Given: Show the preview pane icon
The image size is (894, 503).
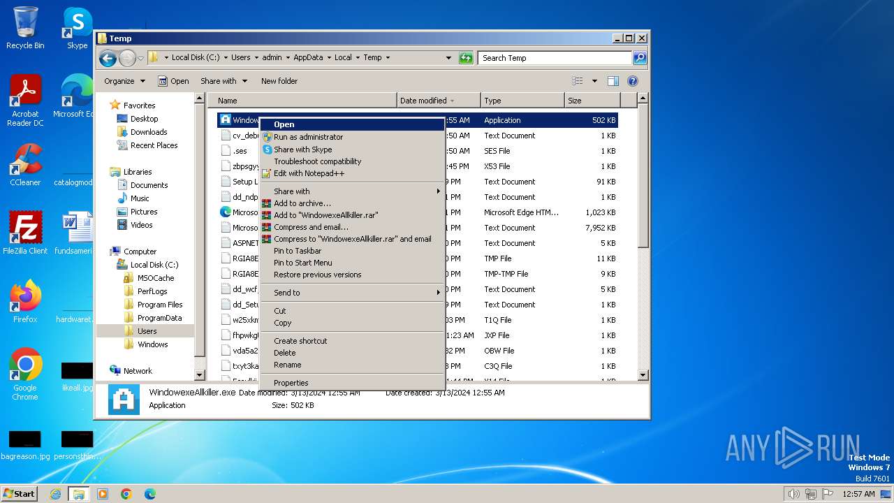Looking at the screenshot, I should (x=613, y=81).
